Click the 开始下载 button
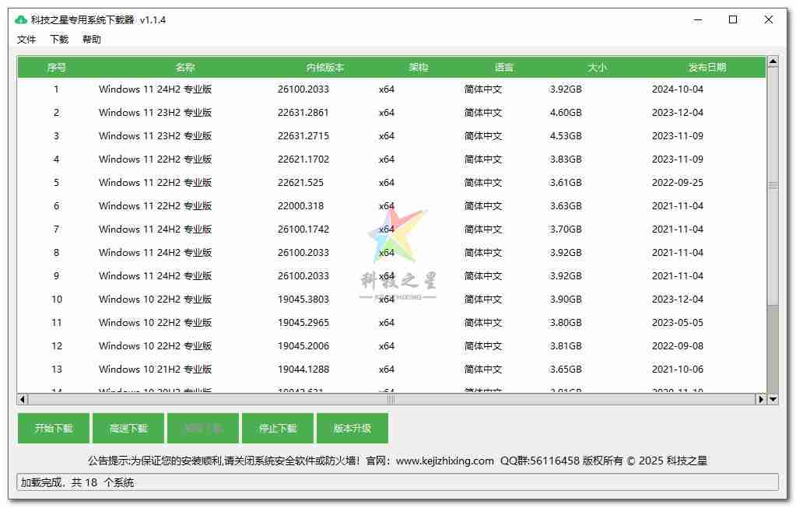Viewport: 796px width, 508px height. pos(54,428)
